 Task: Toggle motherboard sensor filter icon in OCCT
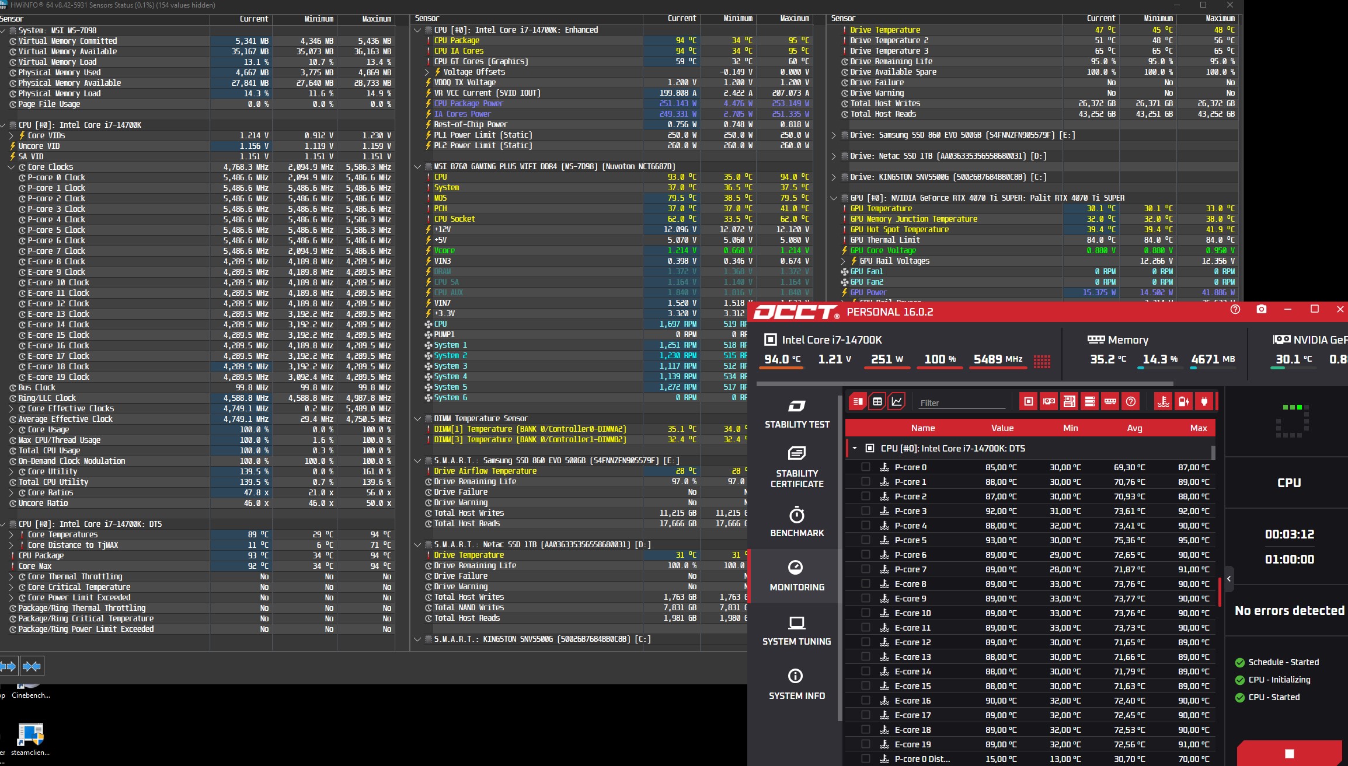coord(1070,401)
